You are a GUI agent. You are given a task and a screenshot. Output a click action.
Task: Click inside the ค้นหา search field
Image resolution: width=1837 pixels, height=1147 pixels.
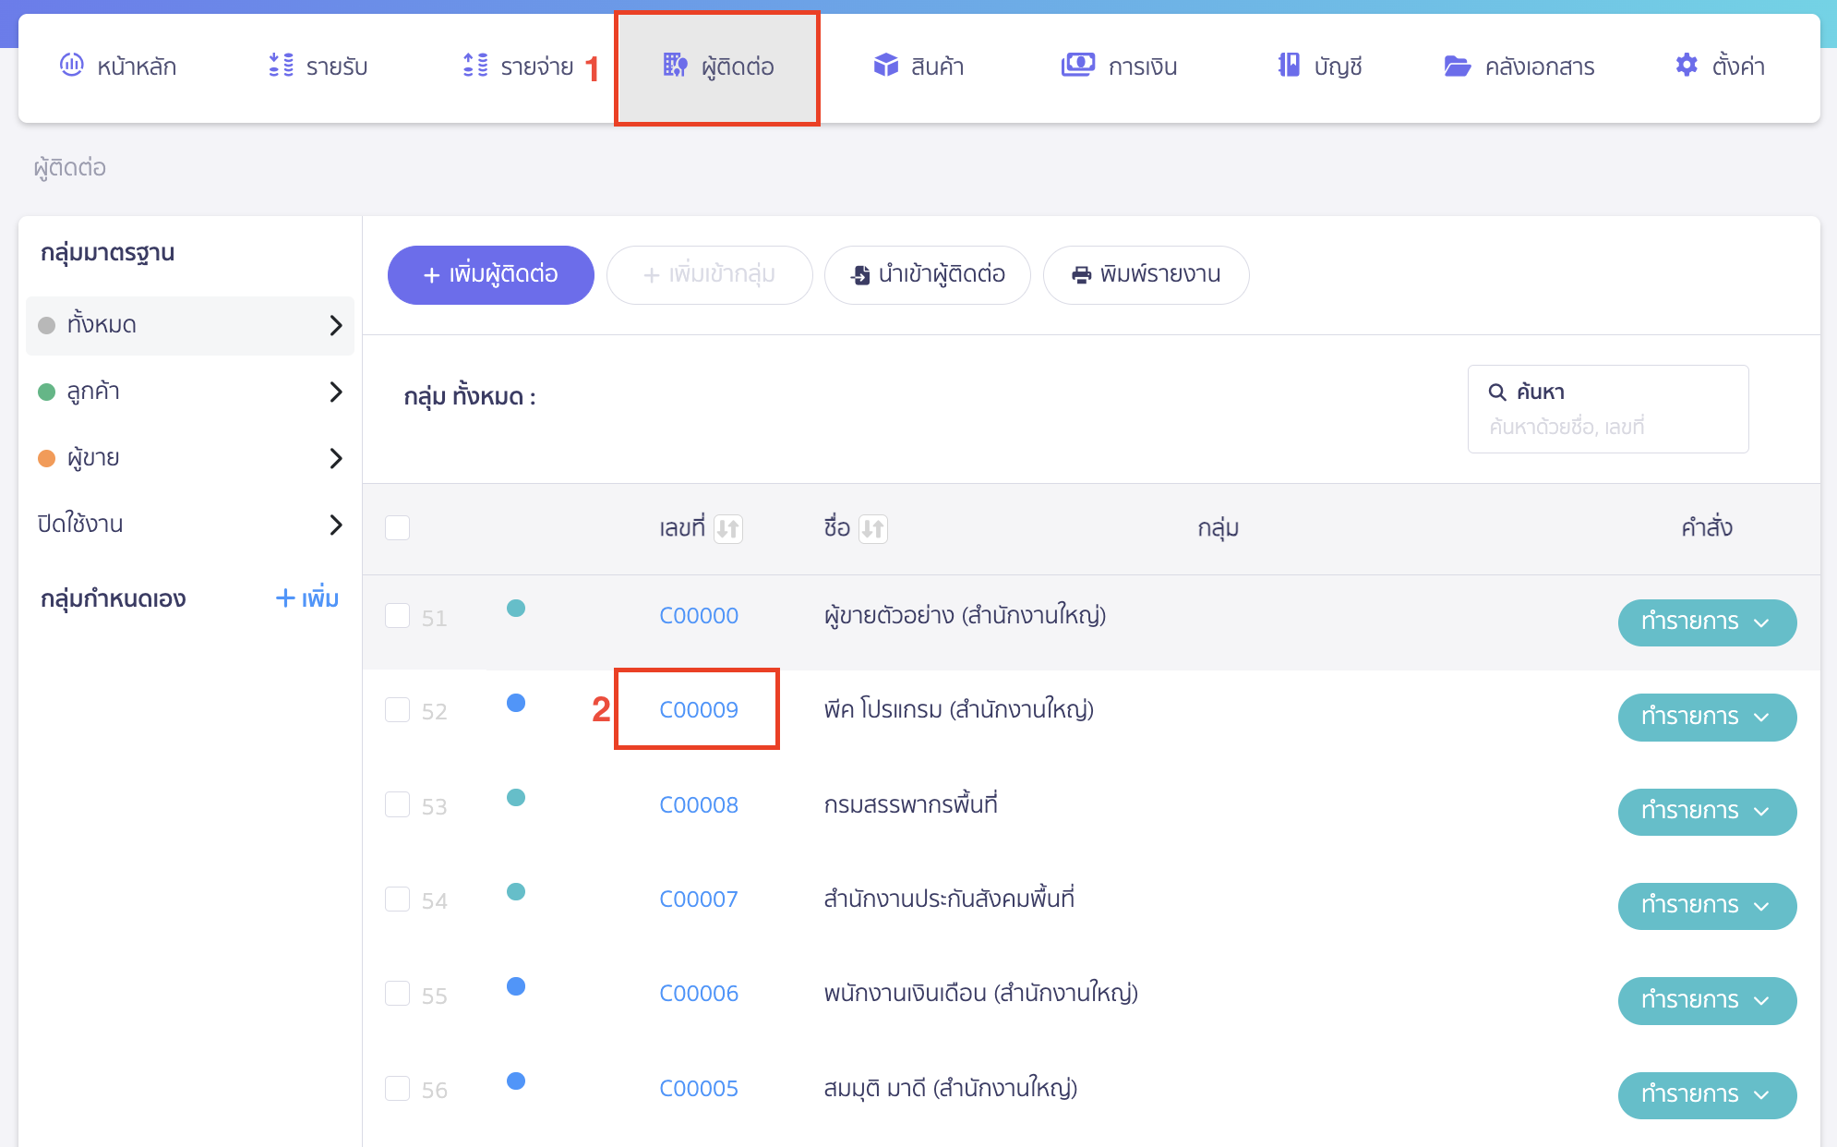1608,426
